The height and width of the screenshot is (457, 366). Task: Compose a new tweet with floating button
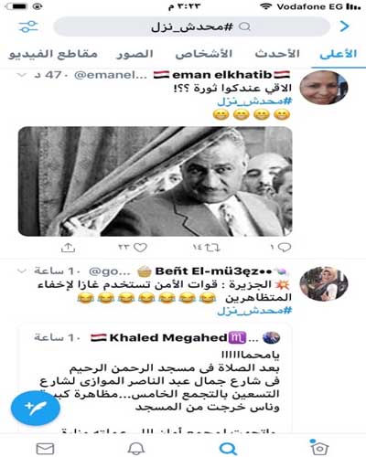[36, 409]
